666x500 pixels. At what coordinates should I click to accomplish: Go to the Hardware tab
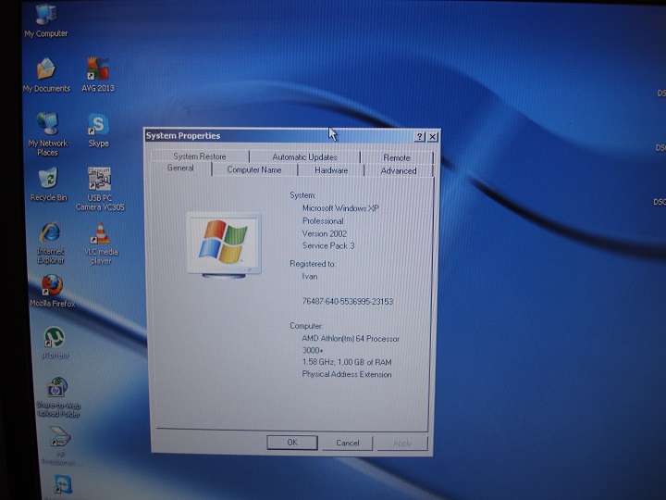(331, 170)
